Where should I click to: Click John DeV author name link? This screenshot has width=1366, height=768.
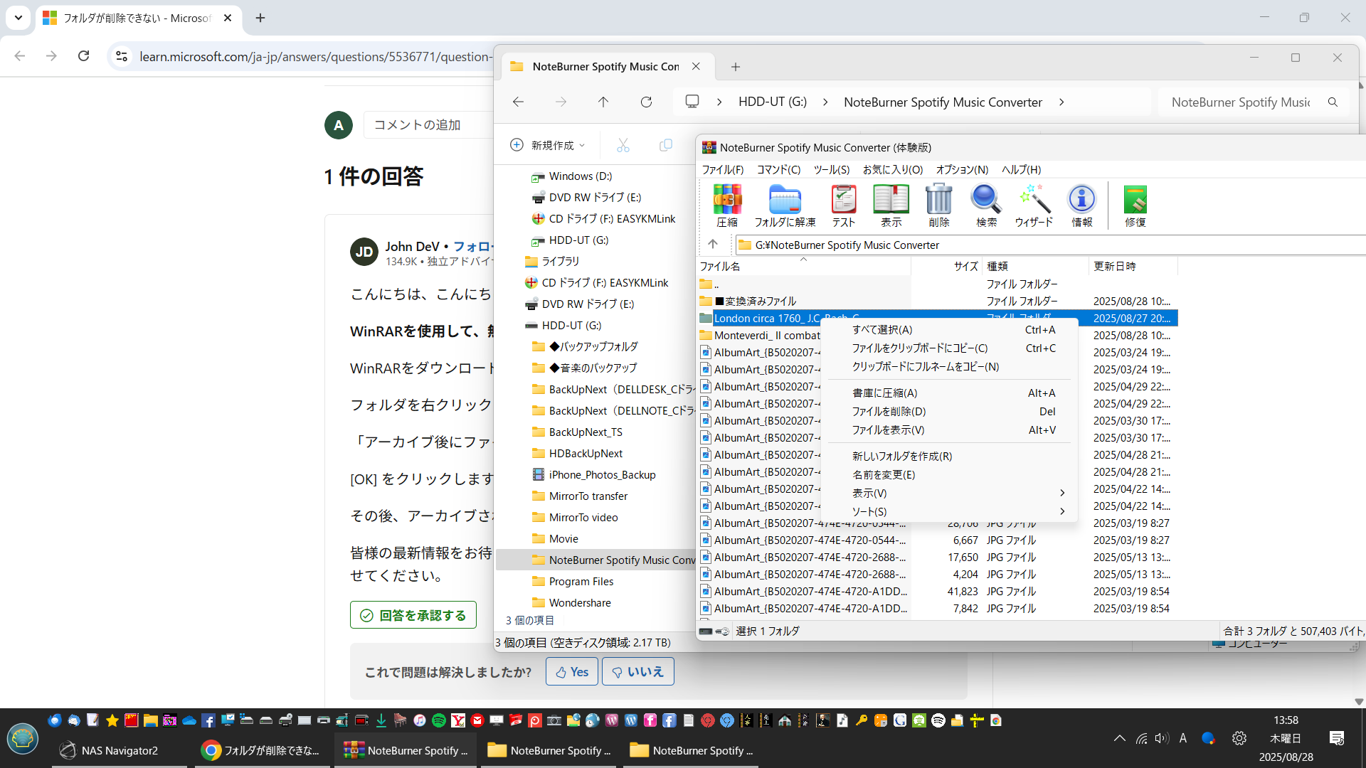[x=412, y=246]
